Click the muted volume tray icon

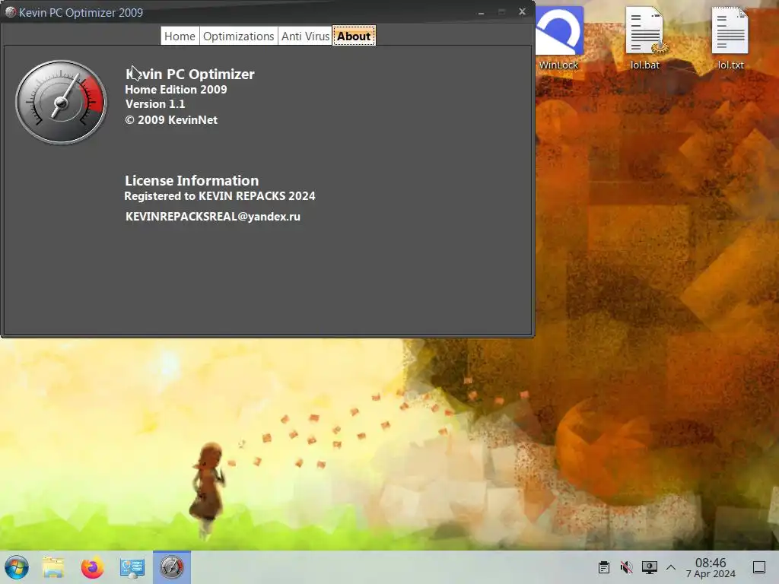(627, 567)
